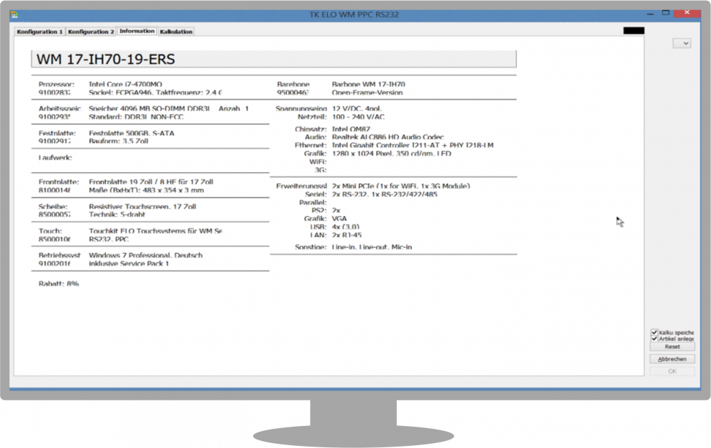Select the Information tab
Viewport: 711px width, 448px height.
pos(137,31)
